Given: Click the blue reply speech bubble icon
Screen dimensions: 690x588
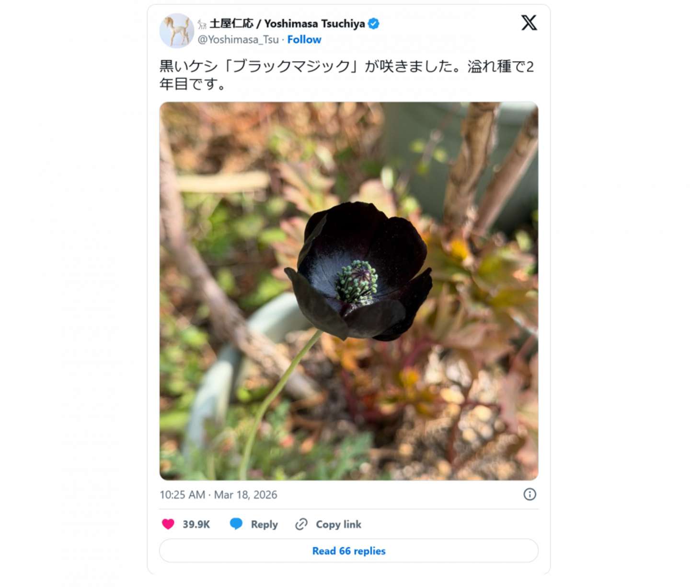Looking at the screenshot, I should tap(236, 524).
